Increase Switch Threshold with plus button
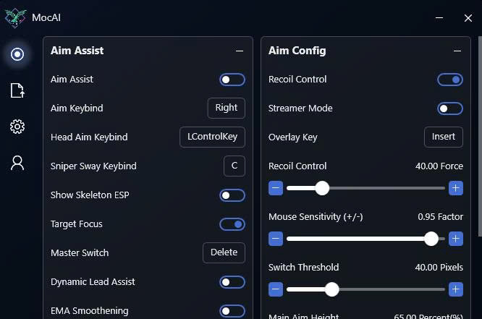 pos(455,289)
